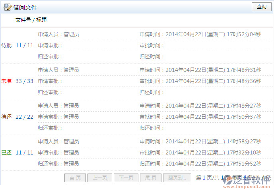Click the current page number 1 link

(204, 178)
